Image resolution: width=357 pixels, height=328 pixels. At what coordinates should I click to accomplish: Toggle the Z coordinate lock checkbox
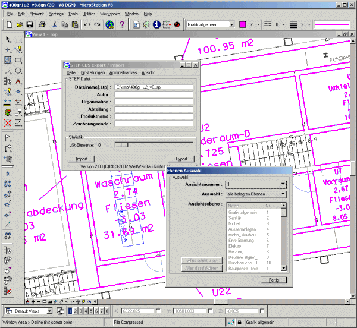(262, 311)
